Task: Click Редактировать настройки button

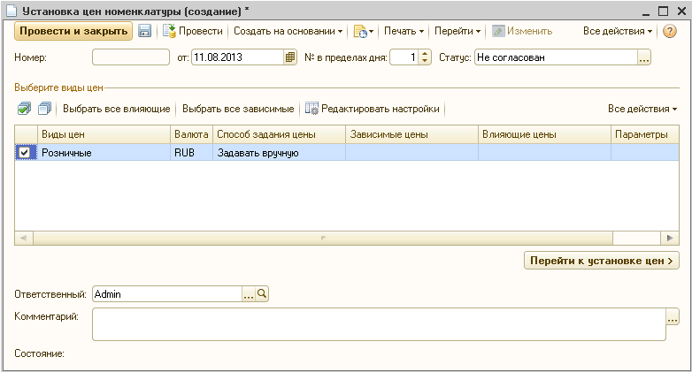Action: tap(373, 109)
